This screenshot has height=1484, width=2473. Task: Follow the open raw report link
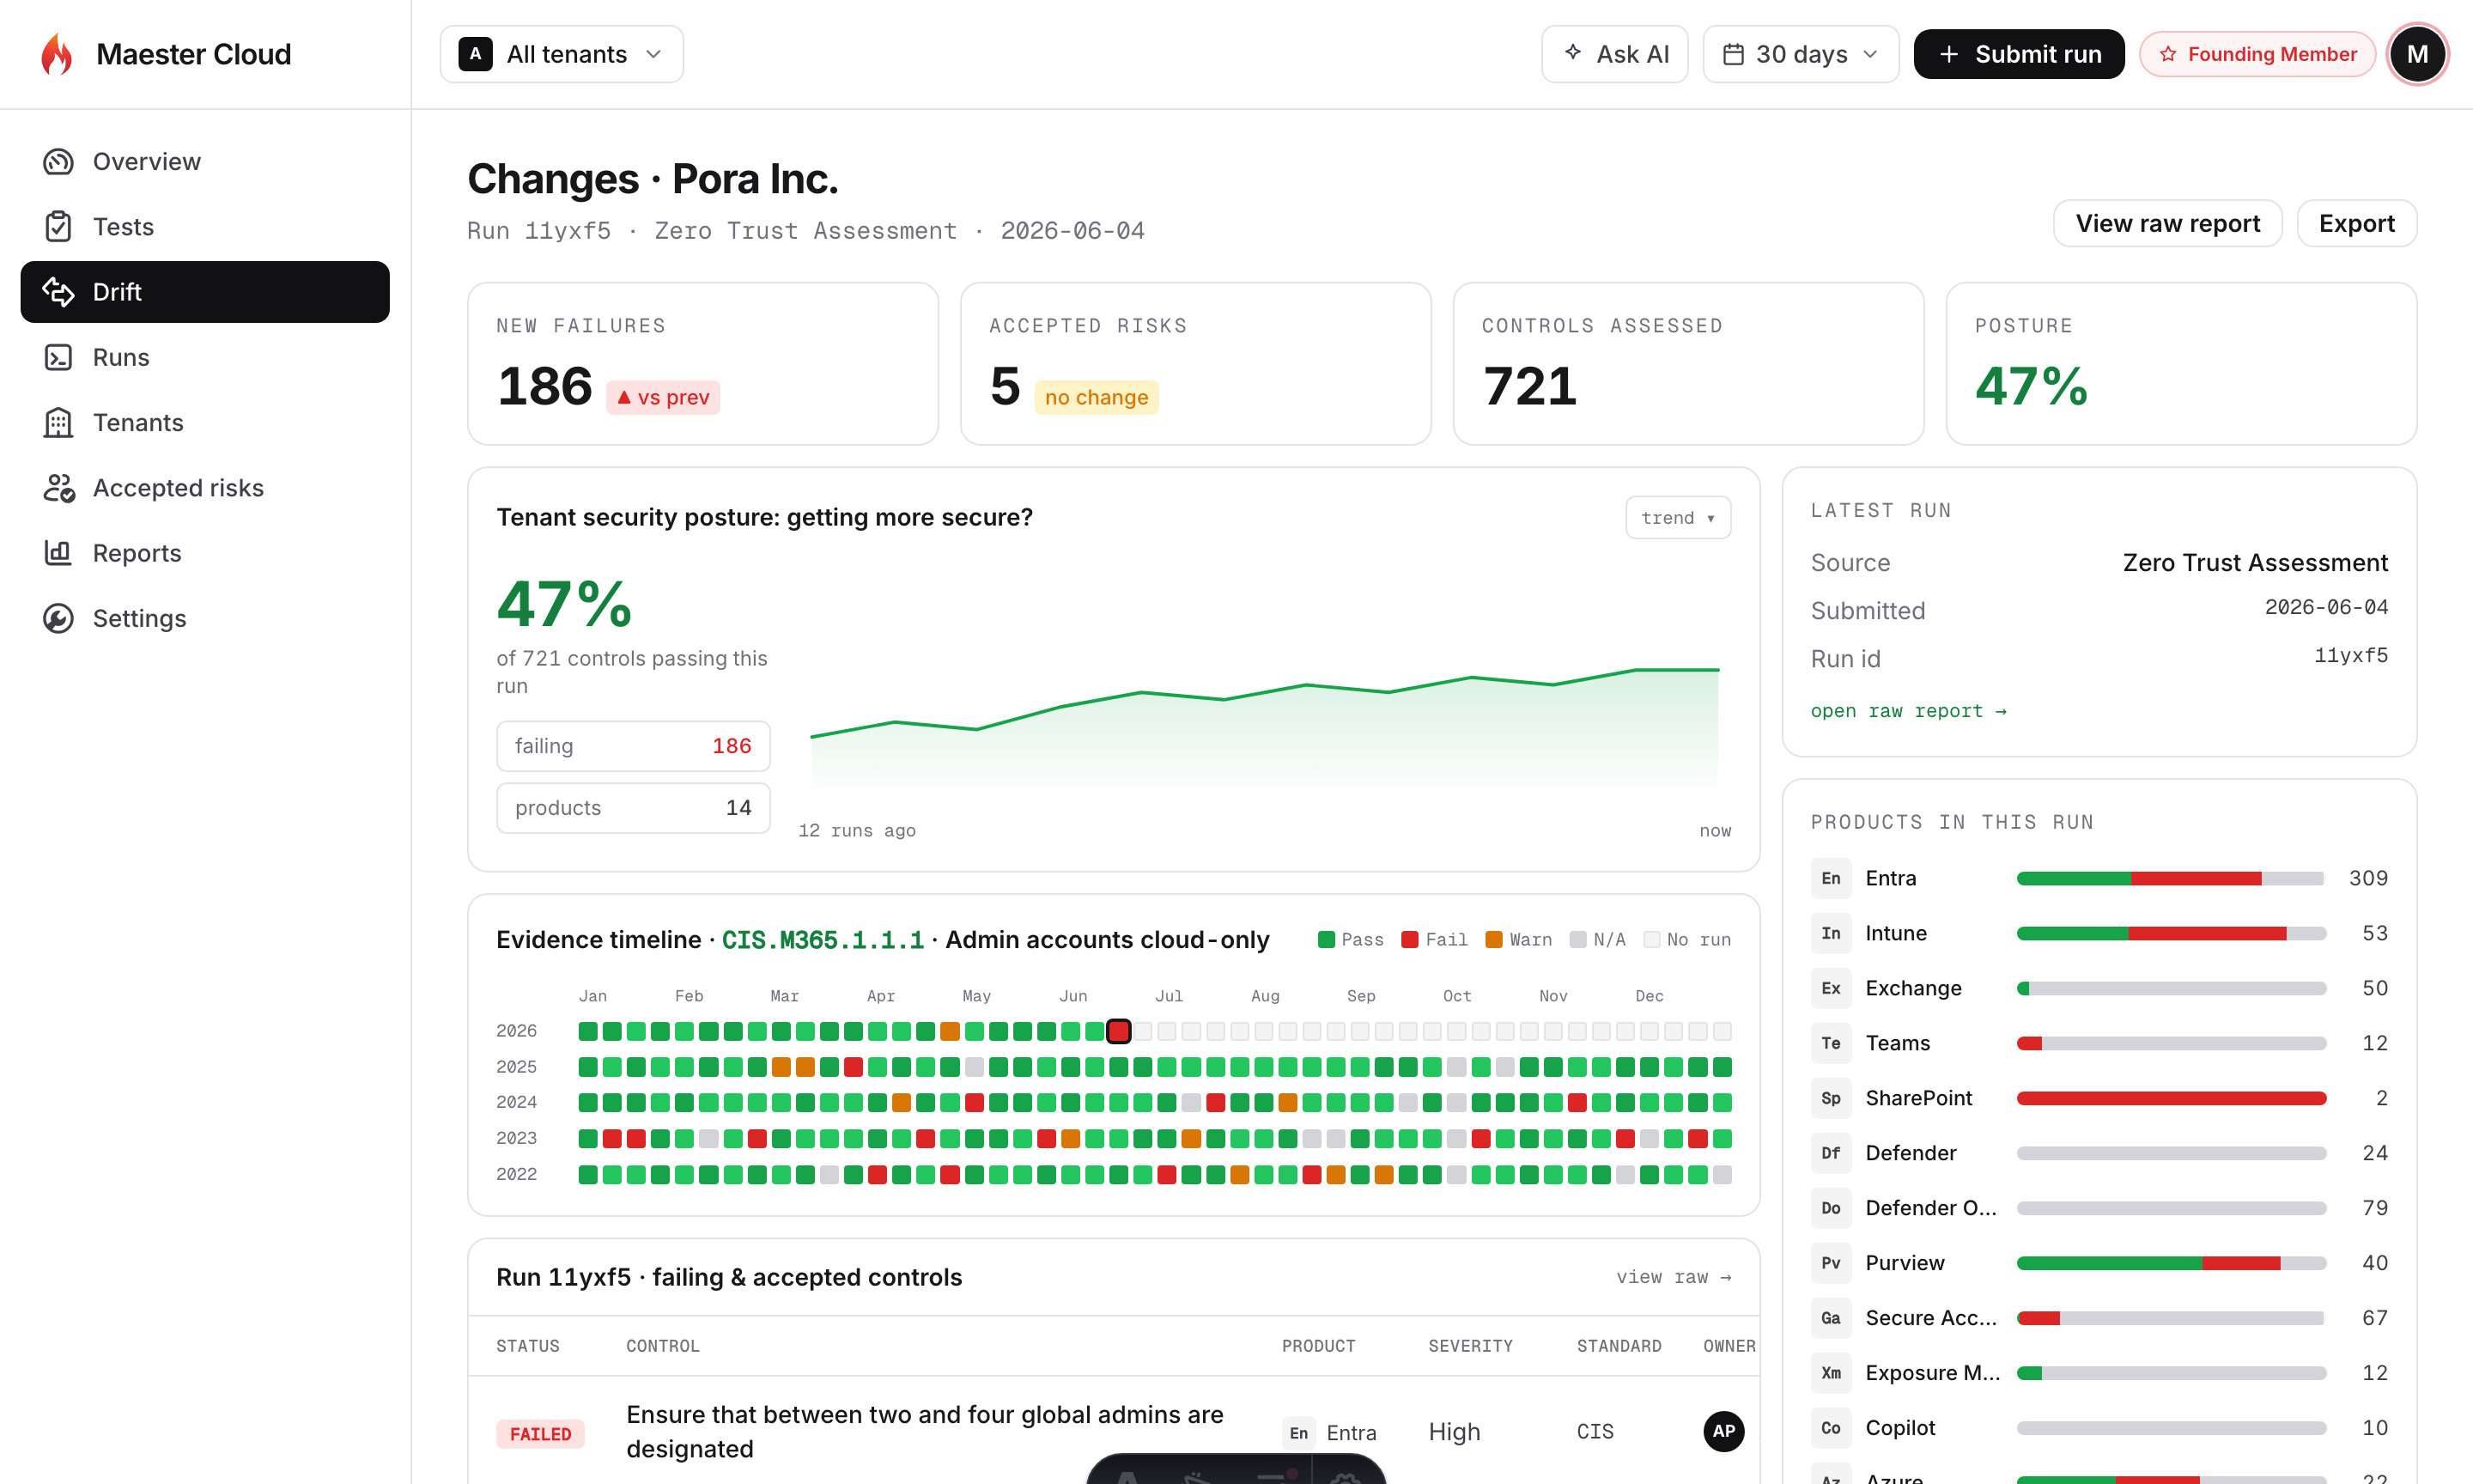1908,711
